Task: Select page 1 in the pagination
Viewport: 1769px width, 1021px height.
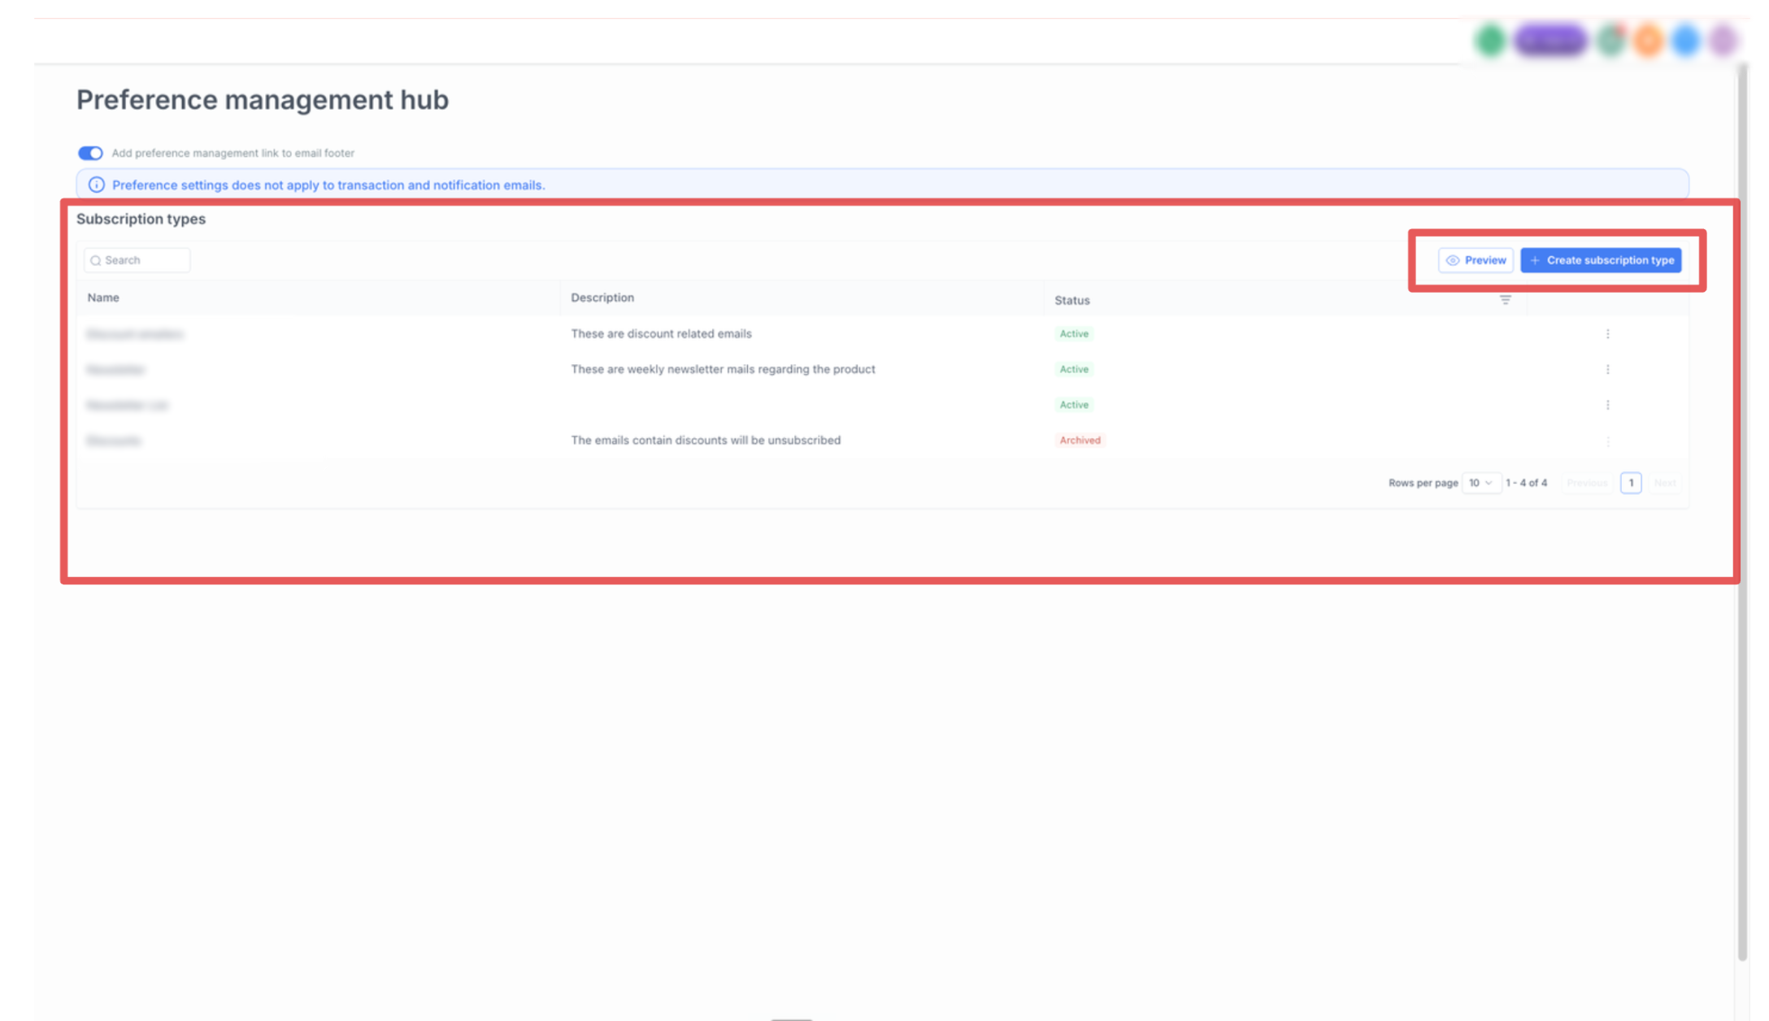Action: 1631,483
